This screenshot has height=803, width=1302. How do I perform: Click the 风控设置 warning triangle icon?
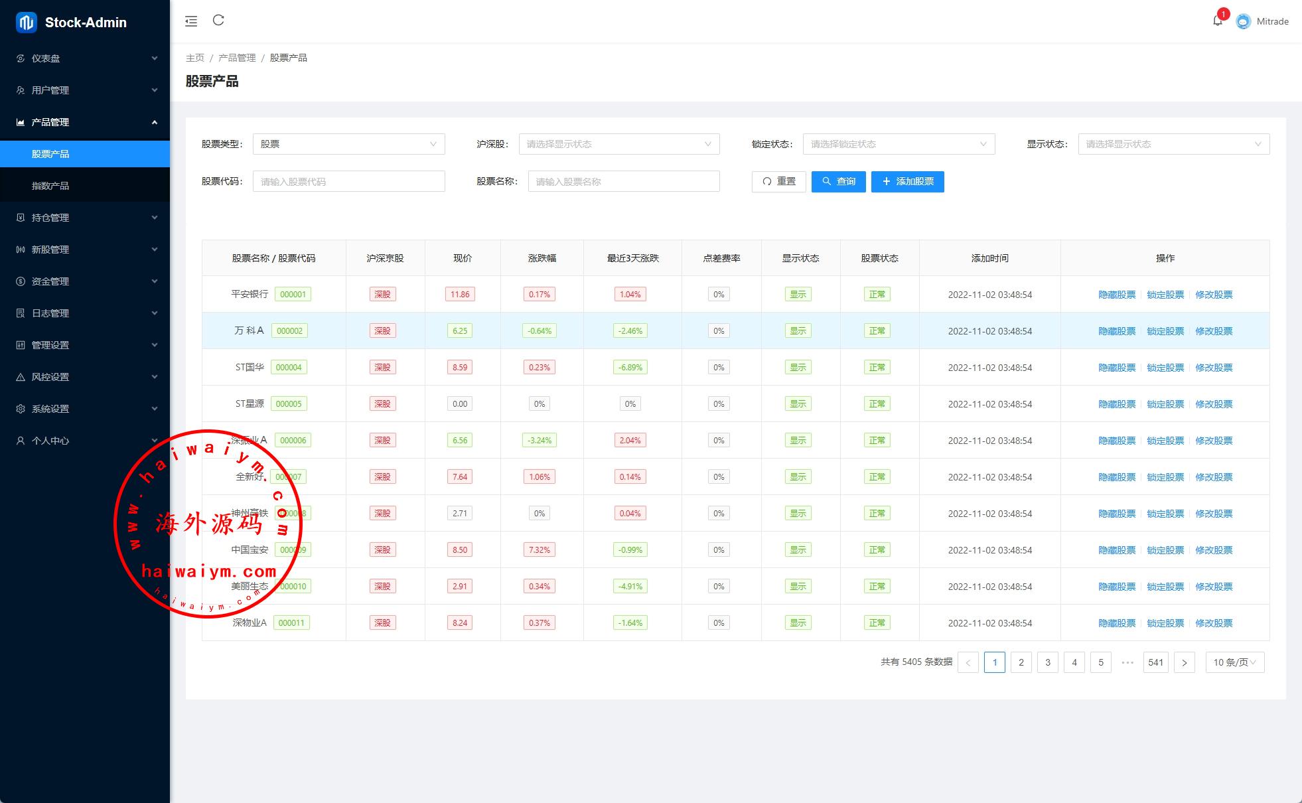pos(21,377)
